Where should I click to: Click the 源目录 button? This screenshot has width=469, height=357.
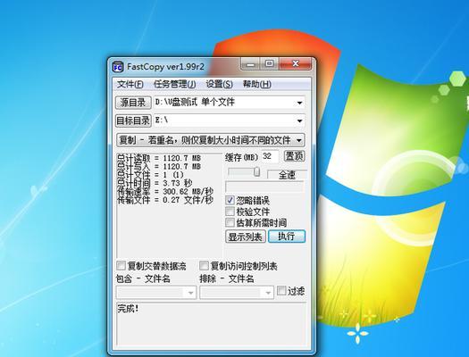133,103
